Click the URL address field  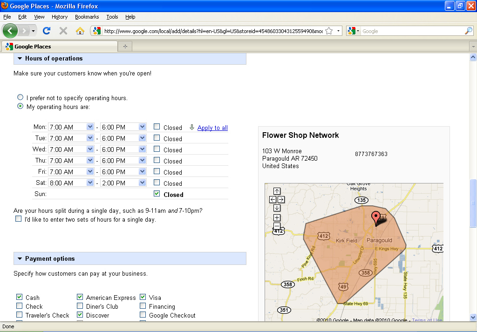click(x=213, y=31)
